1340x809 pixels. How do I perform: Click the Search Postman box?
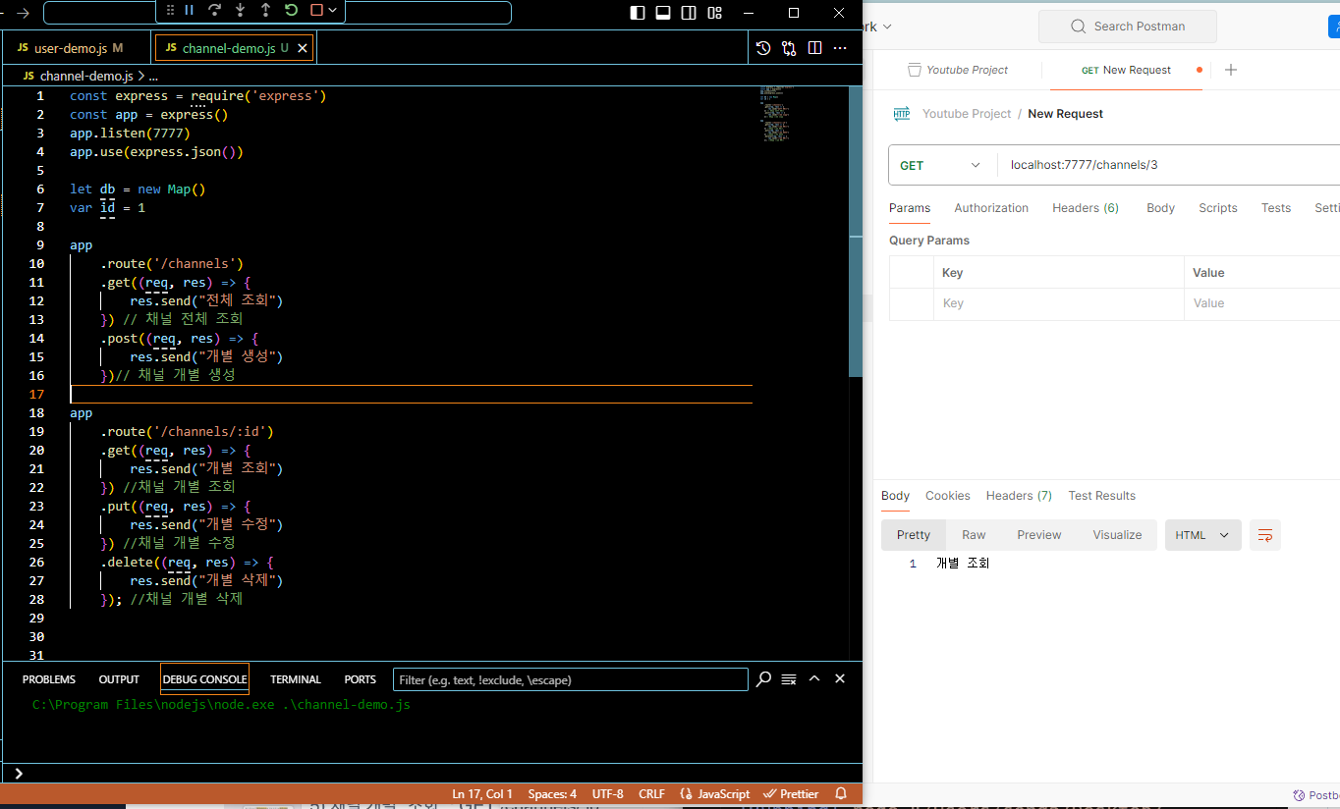(x=1128, y=27)
